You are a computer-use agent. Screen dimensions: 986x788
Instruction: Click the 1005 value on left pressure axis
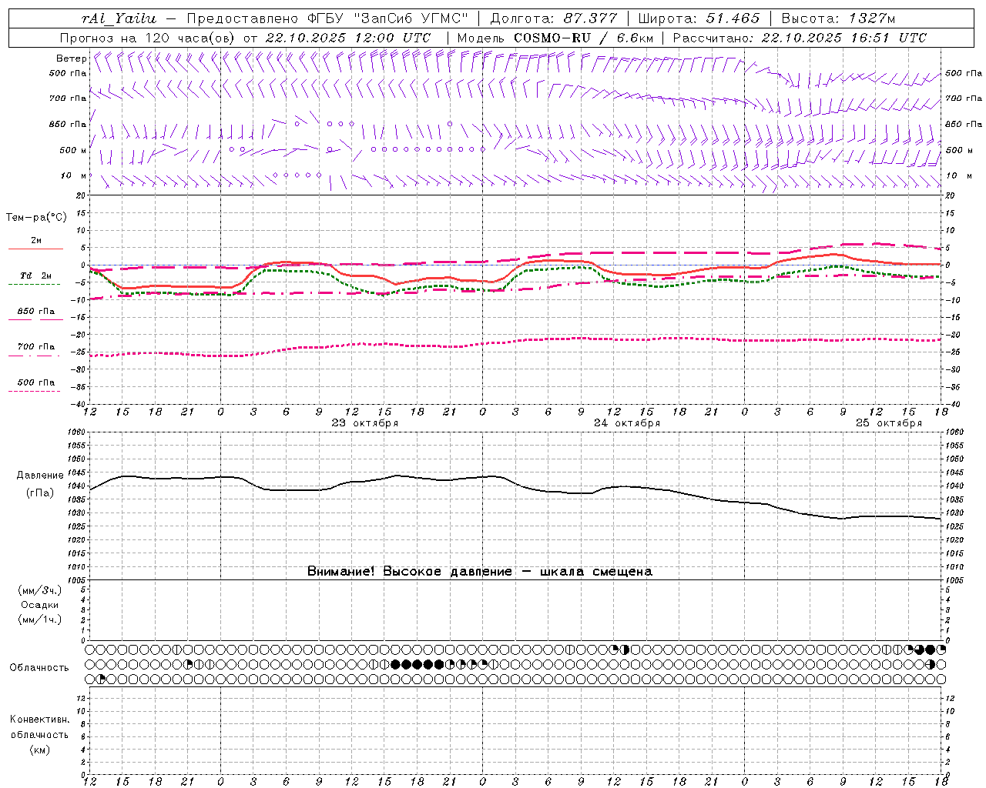click(x=77, y=580)
